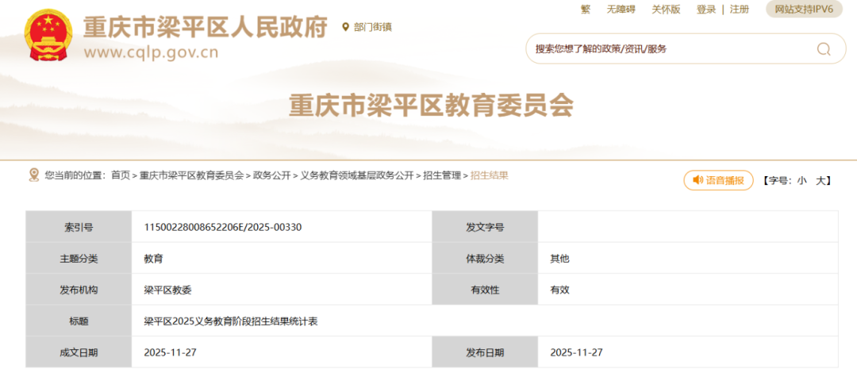The width and height of the screenshot is (857, 373).
Task: Turn on 关怀版 care mode
Action: (x=666, y=10)
